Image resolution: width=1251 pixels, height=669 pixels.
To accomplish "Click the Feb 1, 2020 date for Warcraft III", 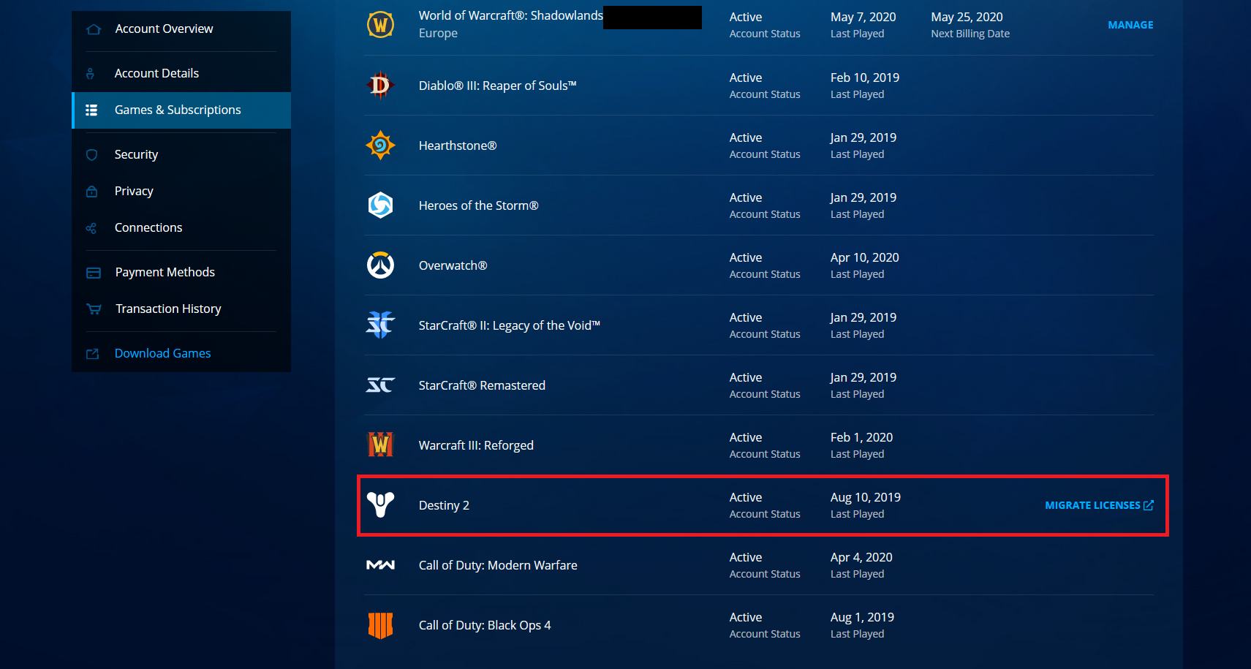I will [861, 437].
